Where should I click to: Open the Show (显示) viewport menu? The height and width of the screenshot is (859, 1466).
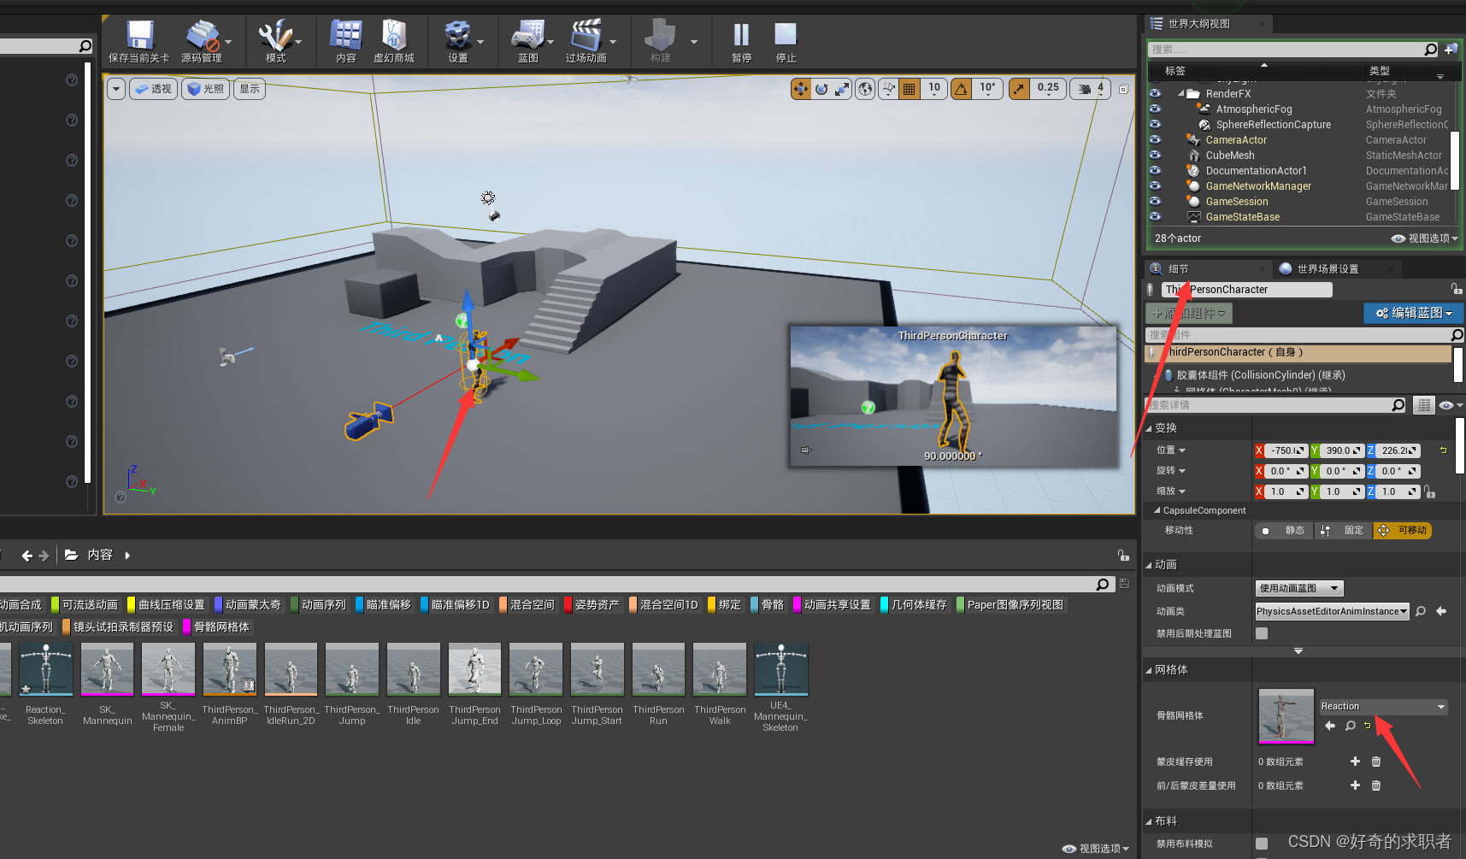point(249,89)
